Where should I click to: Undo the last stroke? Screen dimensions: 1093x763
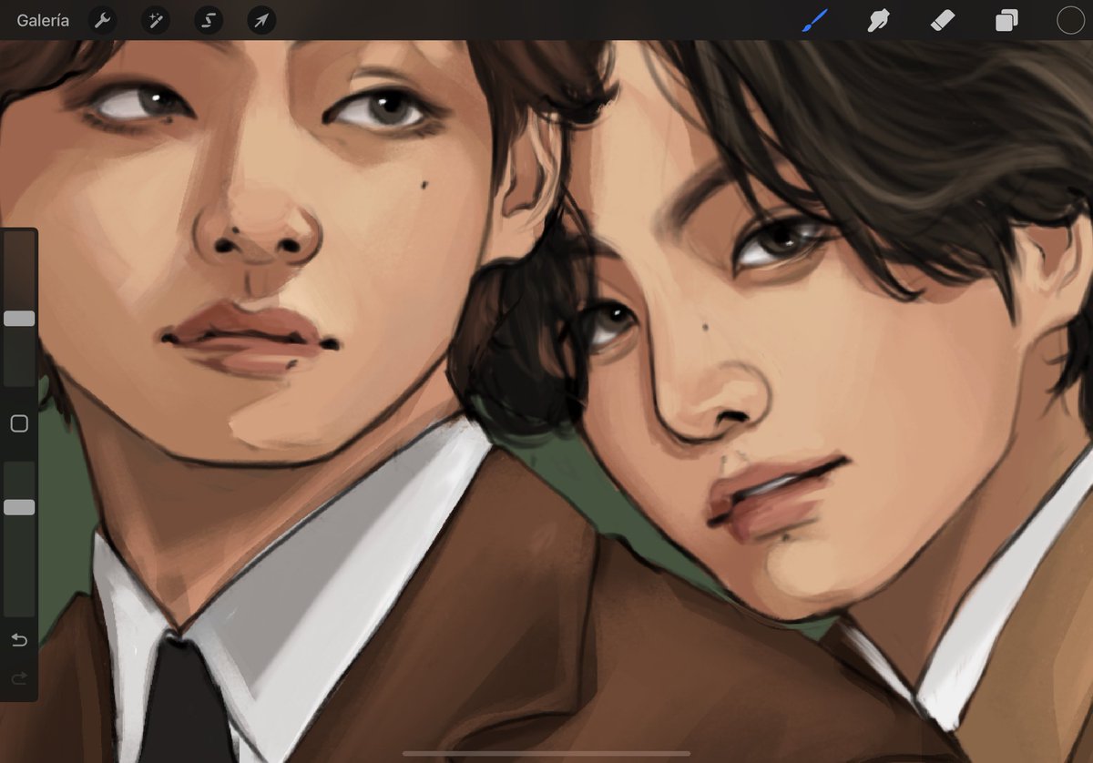pos(19,640)
